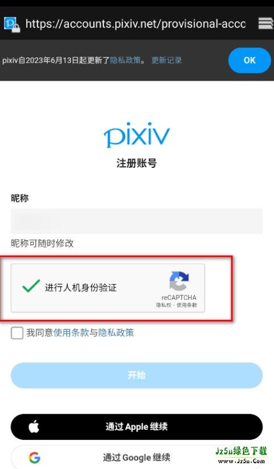The width and height of the screenshot is (274, 469).
Task: Open the 更新记录 link
Action: pyautogui.click(x=167, y=60)
